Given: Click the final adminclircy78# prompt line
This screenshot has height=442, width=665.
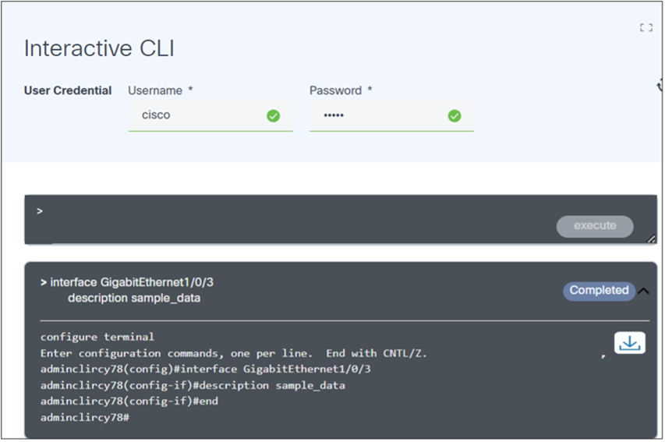Looking at the screenshot, I should click(x=84, y=418).
